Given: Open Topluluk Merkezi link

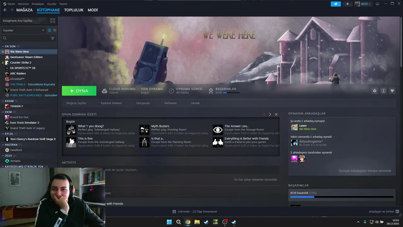Looking at the screenshot, I should [111, 103].
